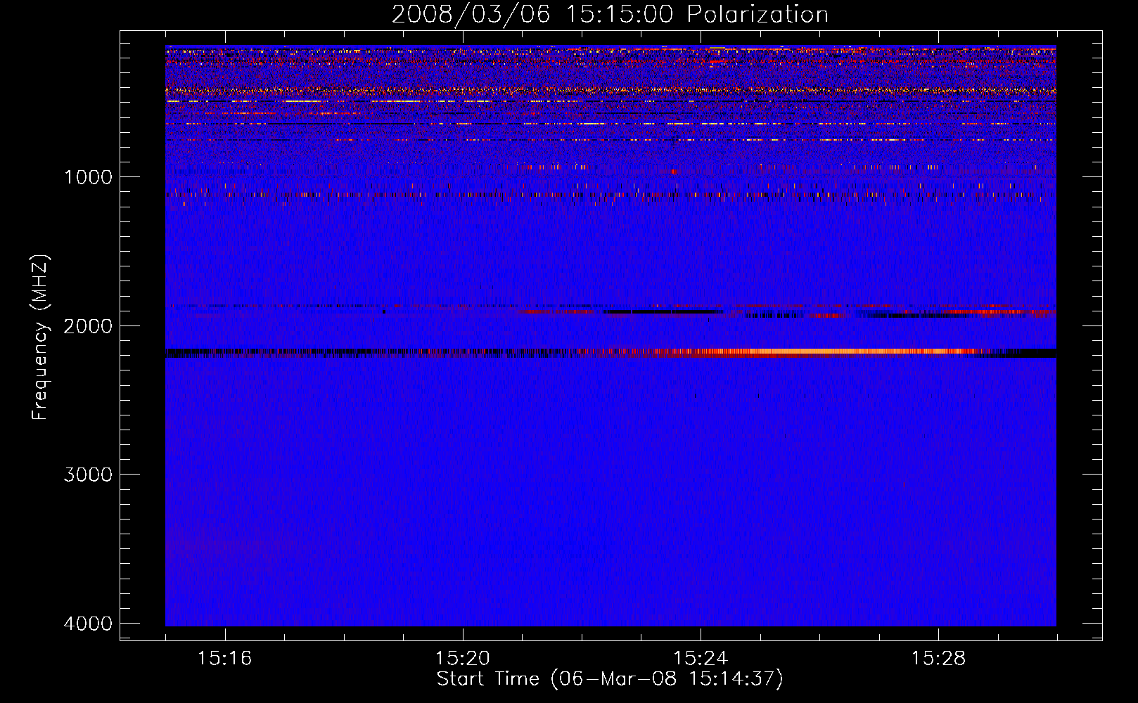Click the 15:28 time tick label
The width and height of the screenshot is (1138, 703).
[938, 658]
